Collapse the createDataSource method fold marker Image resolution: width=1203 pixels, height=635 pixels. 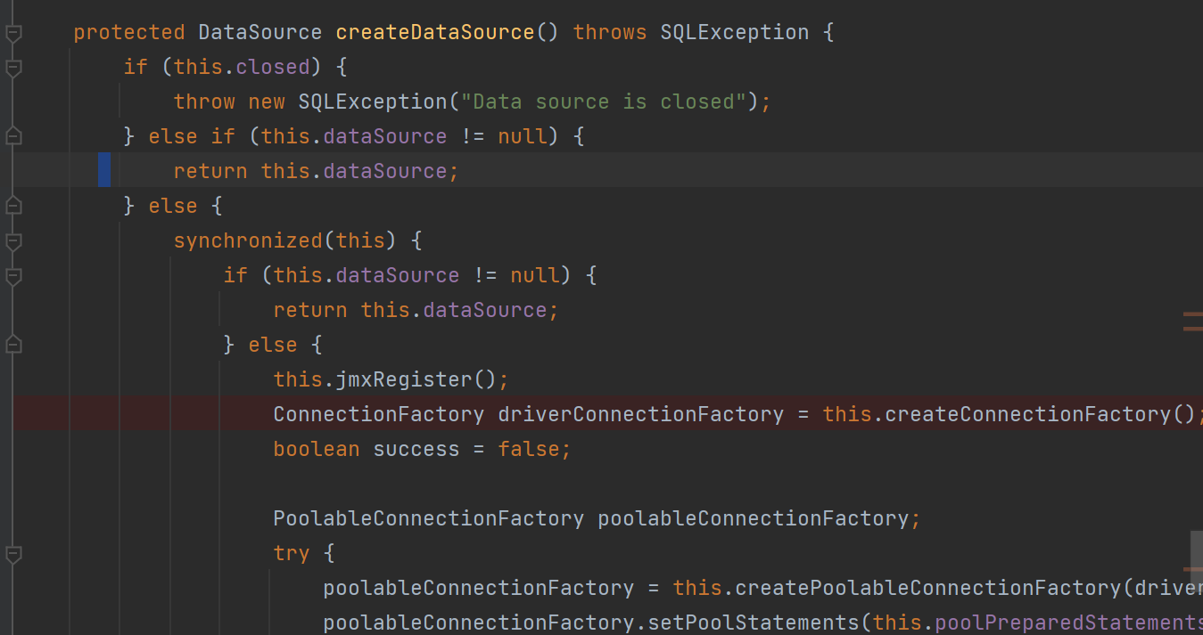13,33
